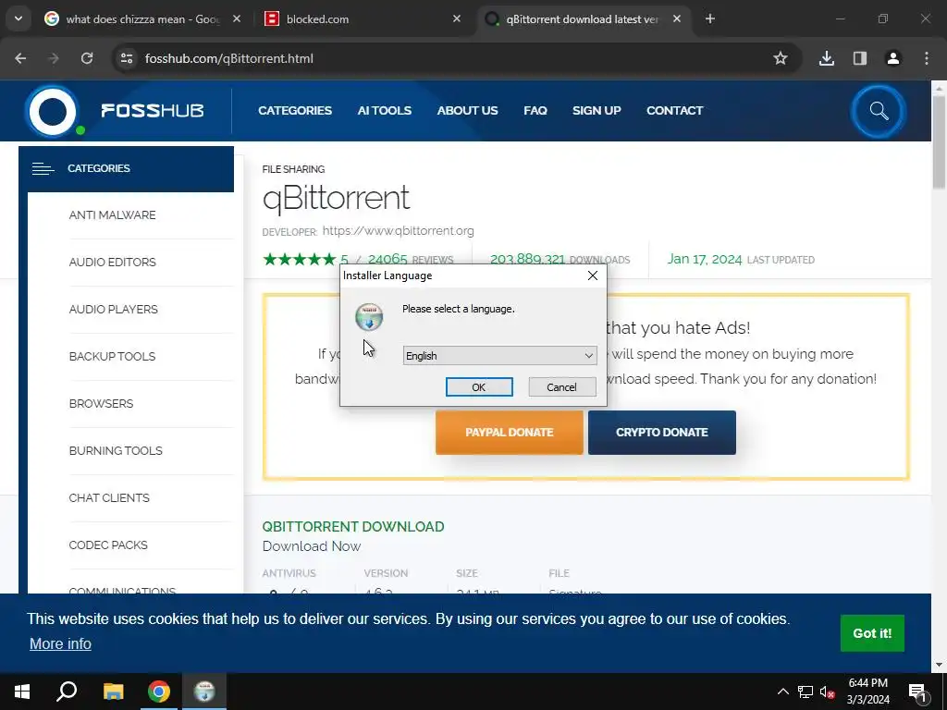Viewport: 947px width, 710px height.
Task: Select ANTI MALWARE category in sidebar
Action: pyautogui.click(x=112, y=214)
